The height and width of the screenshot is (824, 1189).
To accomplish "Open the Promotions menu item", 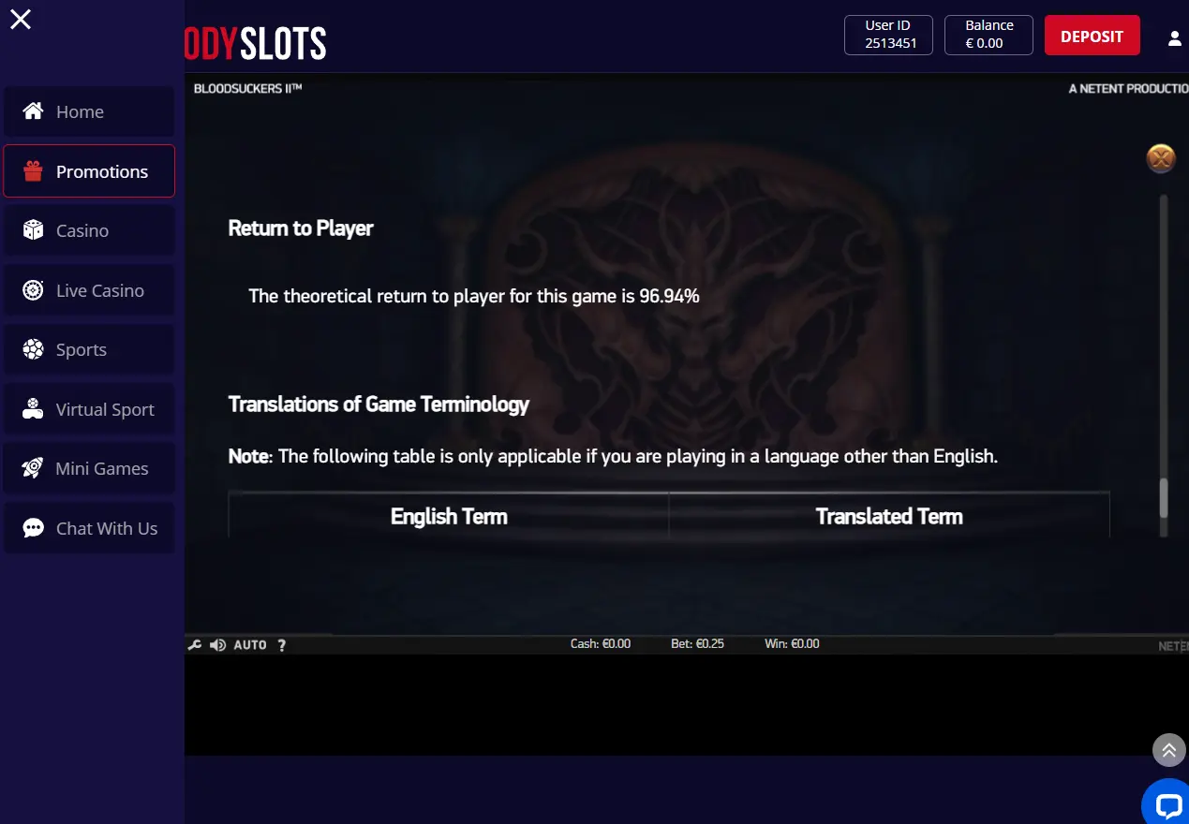I will click(89, 171).
